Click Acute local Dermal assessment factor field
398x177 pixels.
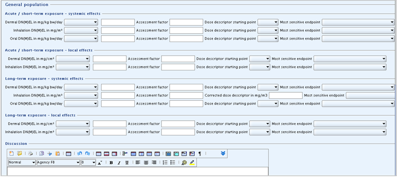click(x=178, y=59)
